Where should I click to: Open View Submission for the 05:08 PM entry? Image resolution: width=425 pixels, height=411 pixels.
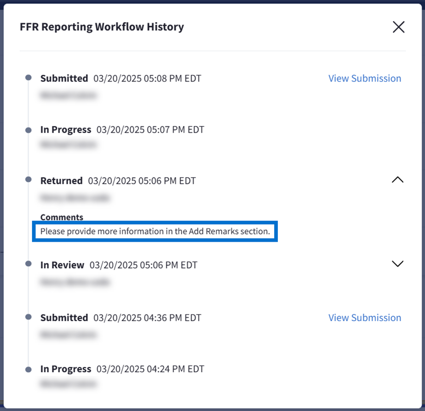[x=365, y=78]
